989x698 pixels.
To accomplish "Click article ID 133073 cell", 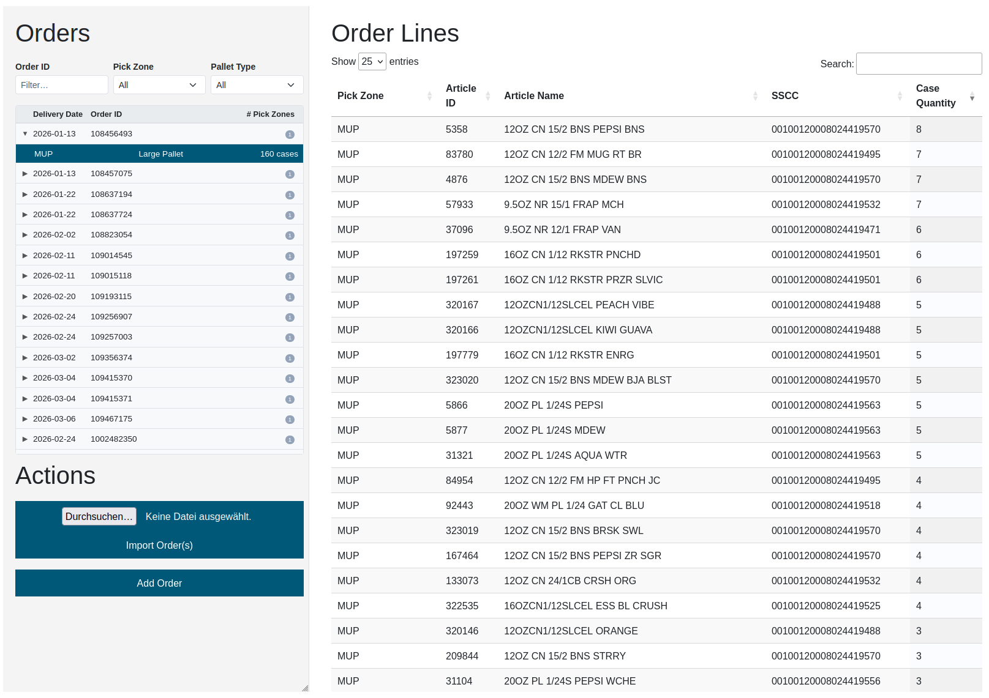I will 462,581.
